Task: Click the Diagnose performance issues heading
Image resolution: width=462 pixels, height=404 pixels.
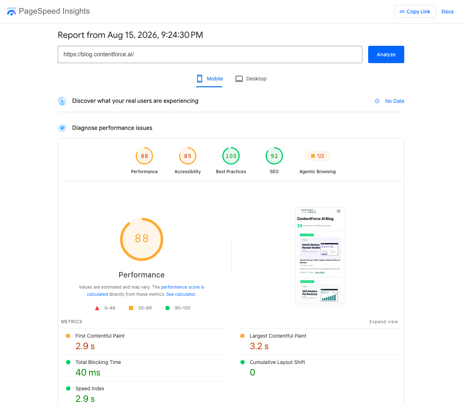Action: [x=112, y=128]
